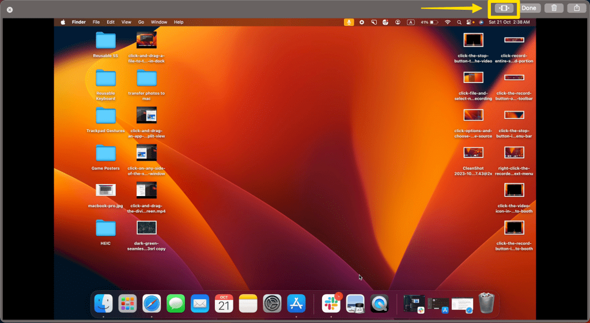Viewport: 590px width, 323px height.
Task: Open the Share button in preview toolbar
Action: click(577, 8)
